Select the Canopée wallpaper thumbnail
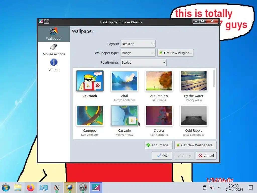 pyautogui.click(x=90, y=116)
